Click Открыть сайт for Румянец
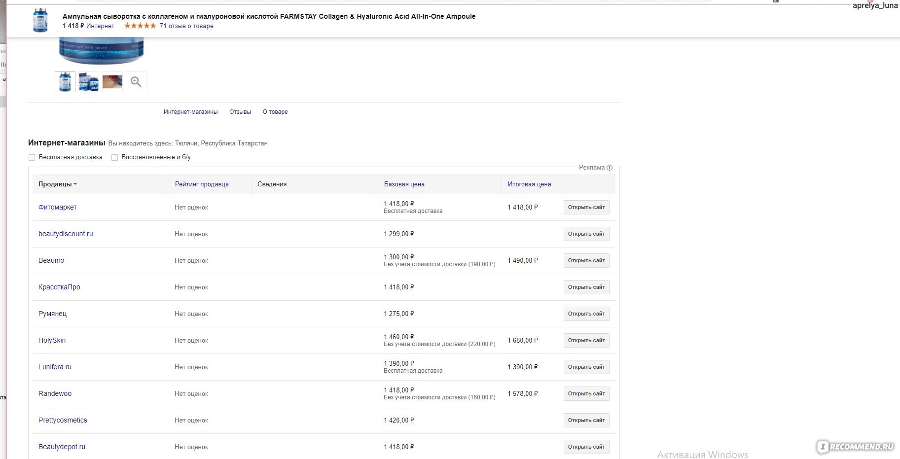The width and height of the screenshot is (900, 459). [586, 314]
